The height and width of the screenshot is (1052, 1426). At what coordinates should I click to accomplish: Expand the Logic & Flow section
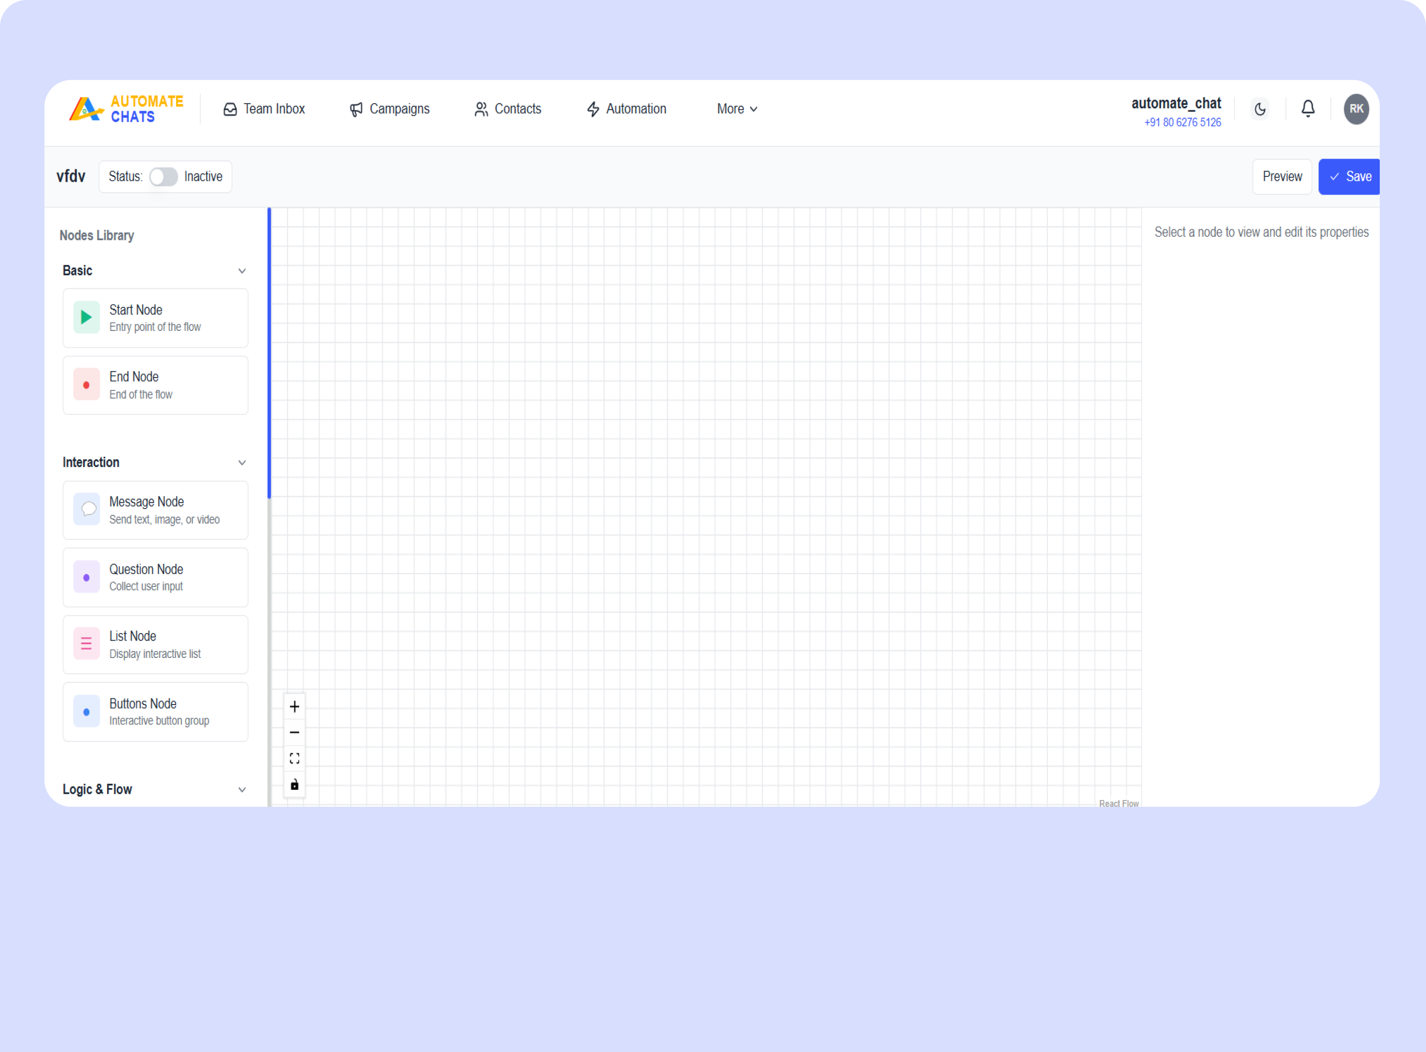(242, 789)
